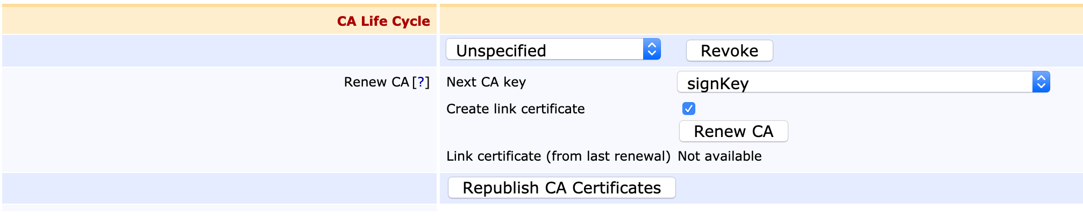This screenshot has width=1083, height=216.
Task: Click the empty label cell left of Republish button
Action: coord(215,188)
